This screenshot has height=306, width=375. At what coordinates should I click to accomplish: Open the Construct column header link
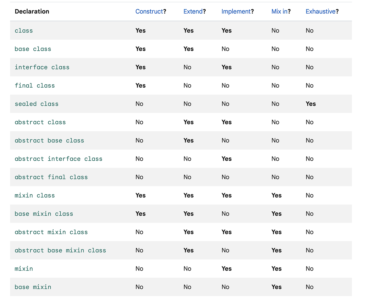149,11
